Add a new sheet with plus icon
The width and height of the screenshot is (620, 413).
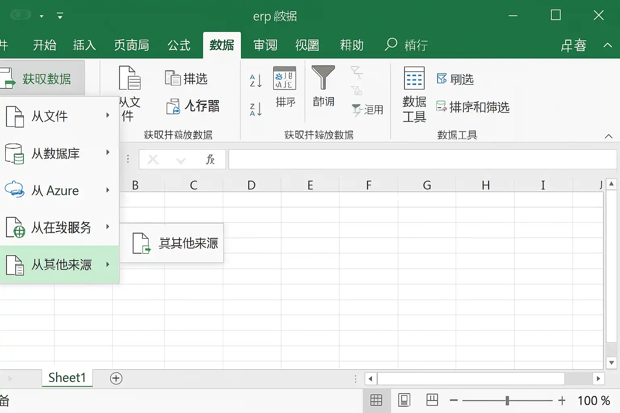pos(116,378)
